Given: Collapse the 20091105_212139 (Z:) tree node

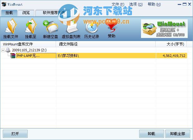Looking at the screenshot, I should point(3,50).
